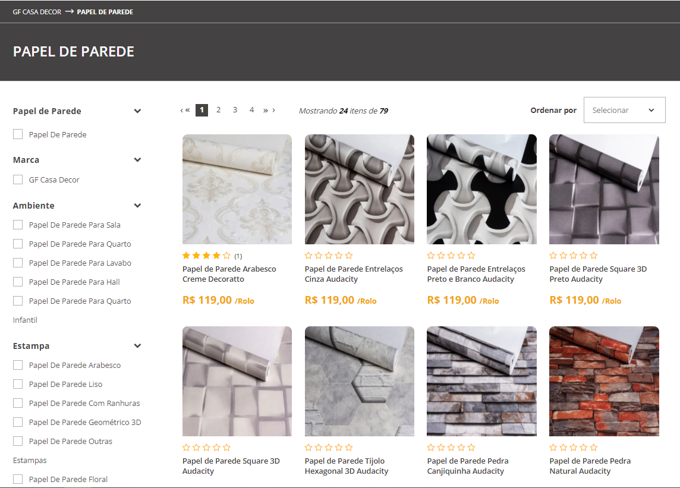The height and width of the screenshot is (488, 680).
Task: Go to page 2
Action: [x=219, y=110]
